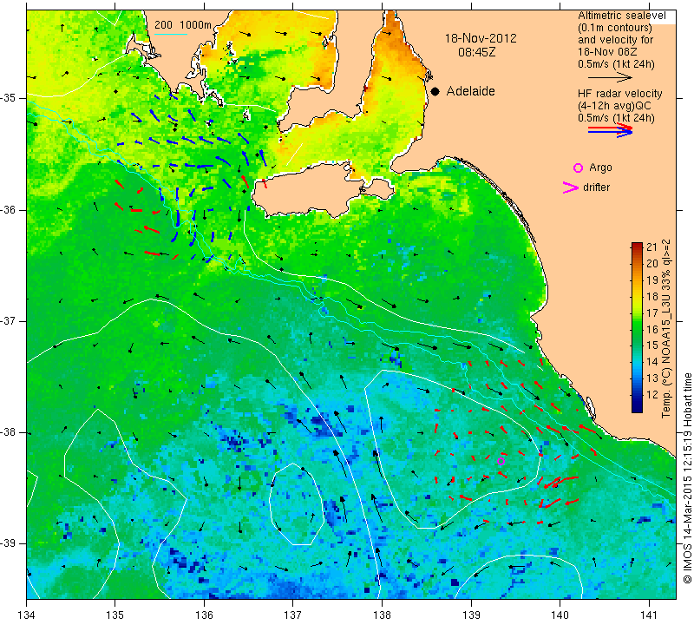Image resolution: width=694 pixels, height=625 pixels.
Task: Click the 137 longitude axis label
Action: pyautogui.click(x=293, y=615)
